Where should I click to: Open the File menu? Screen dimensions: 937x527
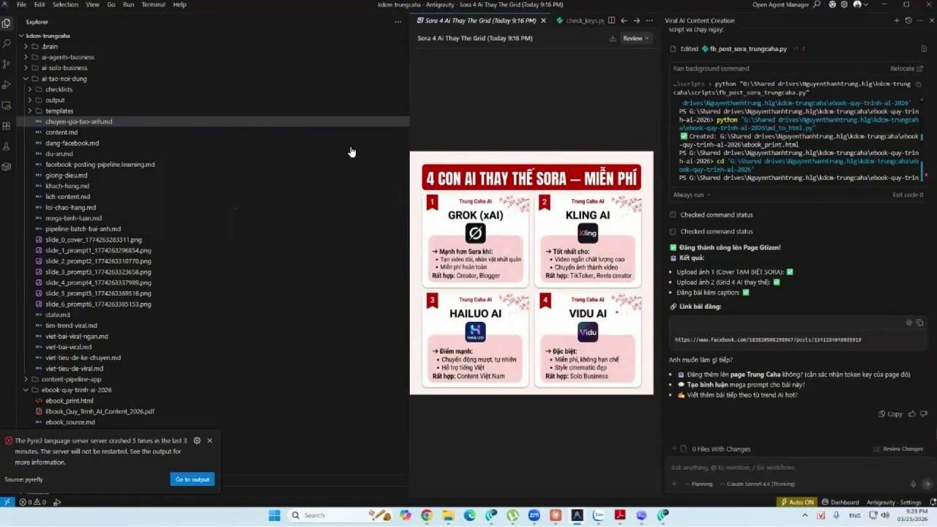coord(22,4)
